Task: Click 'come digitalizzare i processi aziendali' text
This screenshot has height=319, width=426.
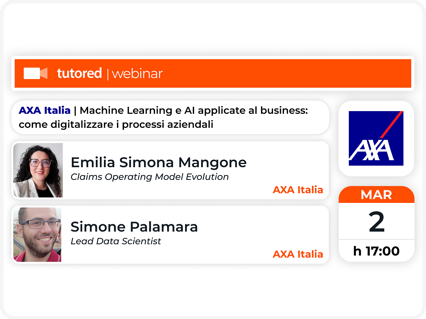Action: pyautogui.click(x=116, y=124)
